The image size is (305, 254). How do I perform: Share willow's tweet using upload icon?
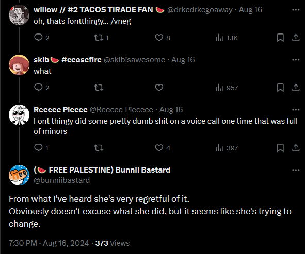[296, 38]
